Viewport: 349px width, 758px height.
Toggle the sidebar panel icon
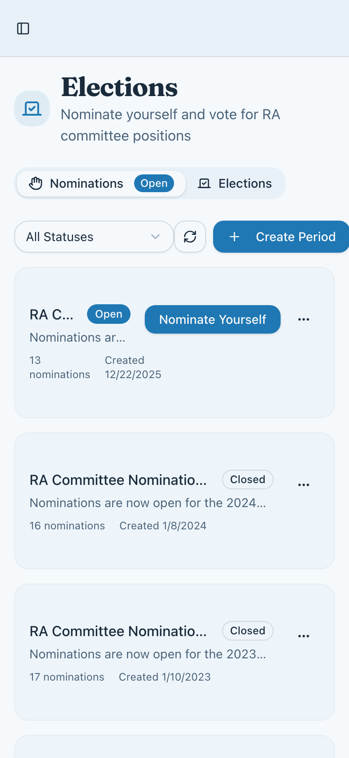tap(23, 28)
